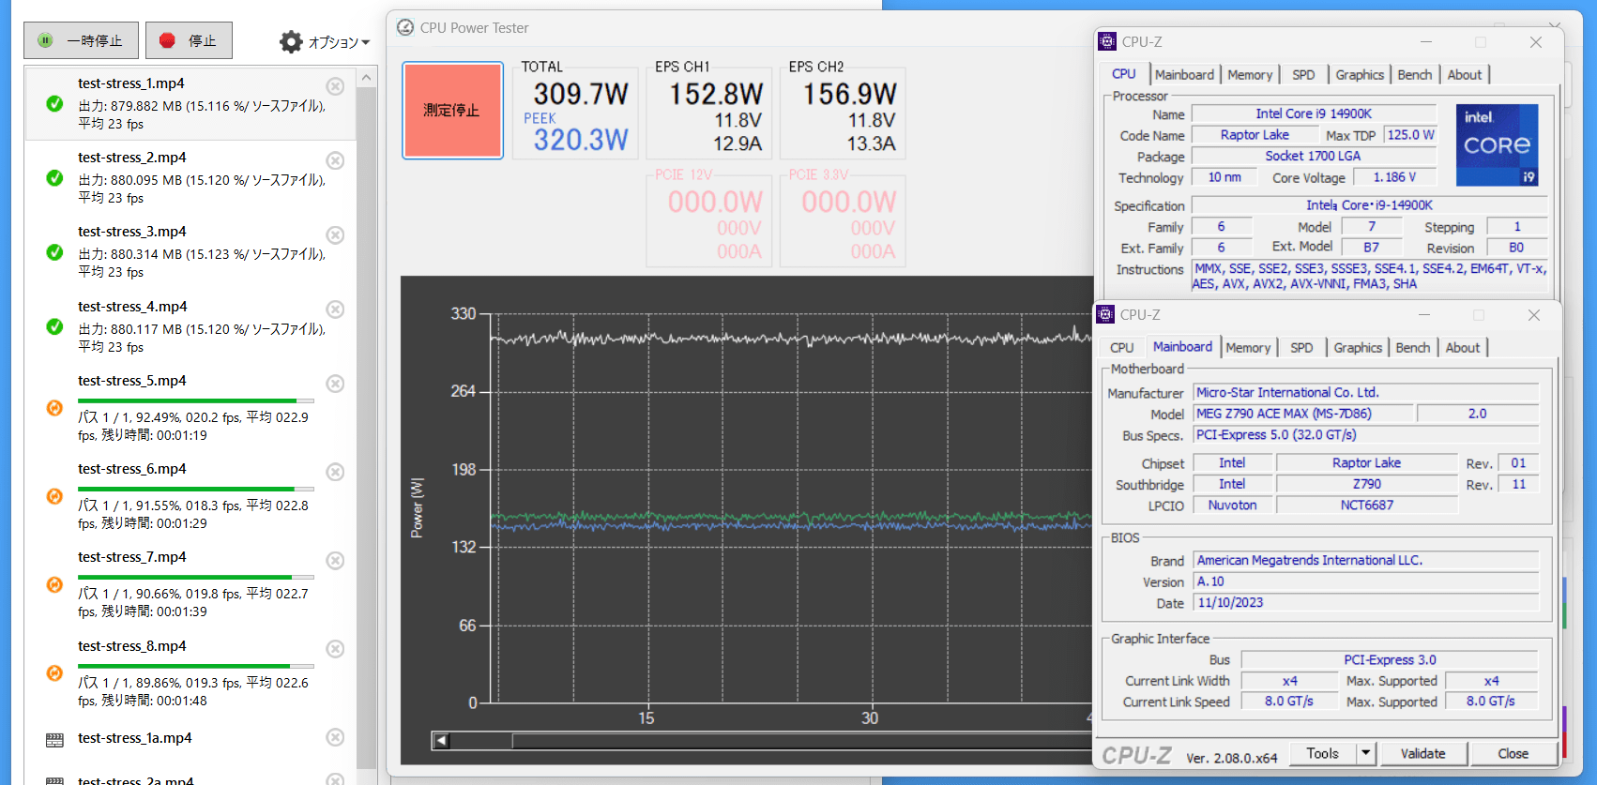Select CPU tab in lower CPU-Z window
This screenshot has height=785, width=1597.
[1122, 348]
